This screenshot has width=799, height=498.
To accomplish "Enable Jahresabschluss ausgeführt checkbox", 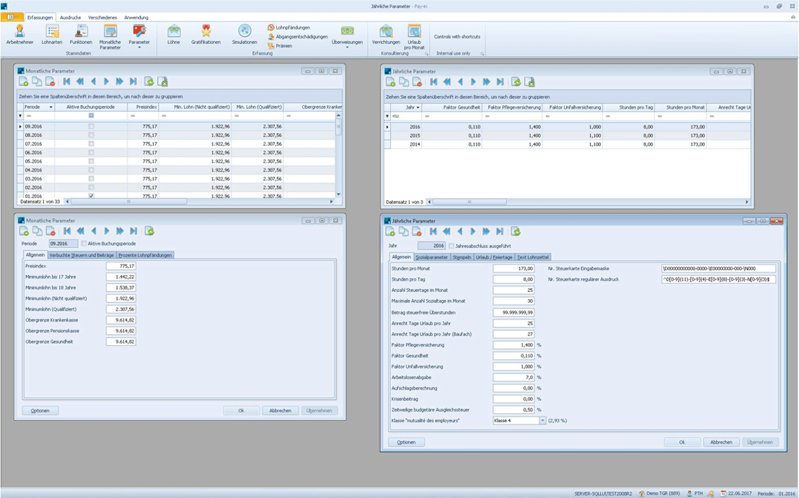I will click(x=452, y=246).
